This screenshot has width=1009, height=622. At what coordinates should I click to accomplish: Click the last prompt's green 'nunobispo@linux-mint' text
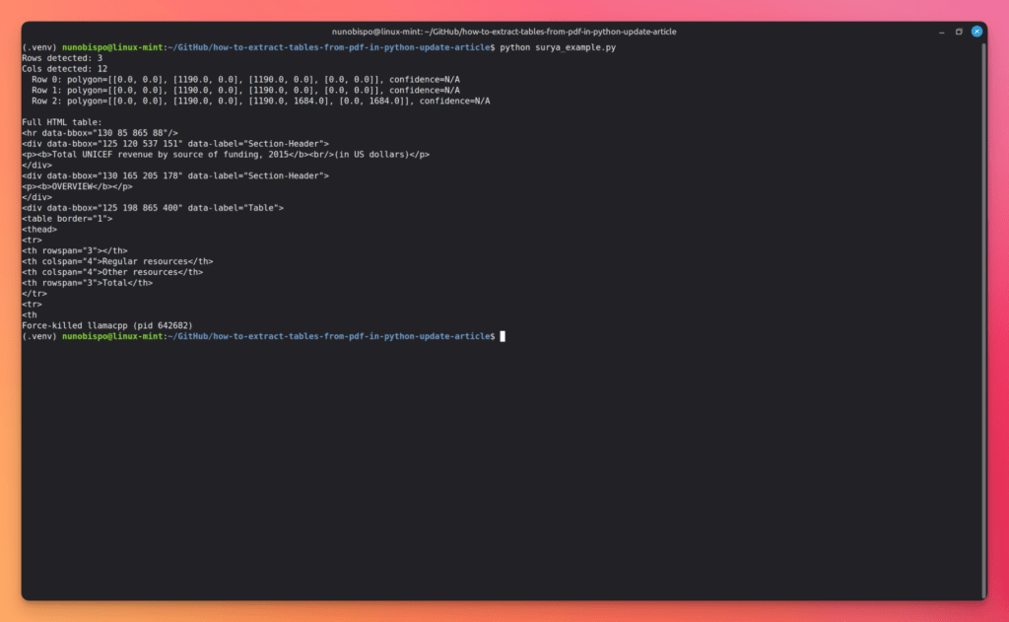pyautogui.click(x=112, y=336)
